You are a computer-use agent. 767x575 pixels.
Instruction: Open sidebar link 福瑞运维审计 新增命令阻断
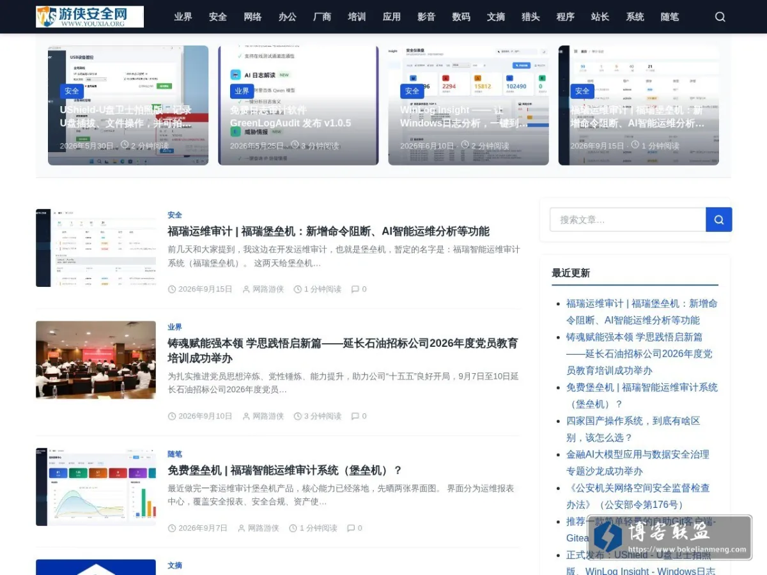[642, 312]
